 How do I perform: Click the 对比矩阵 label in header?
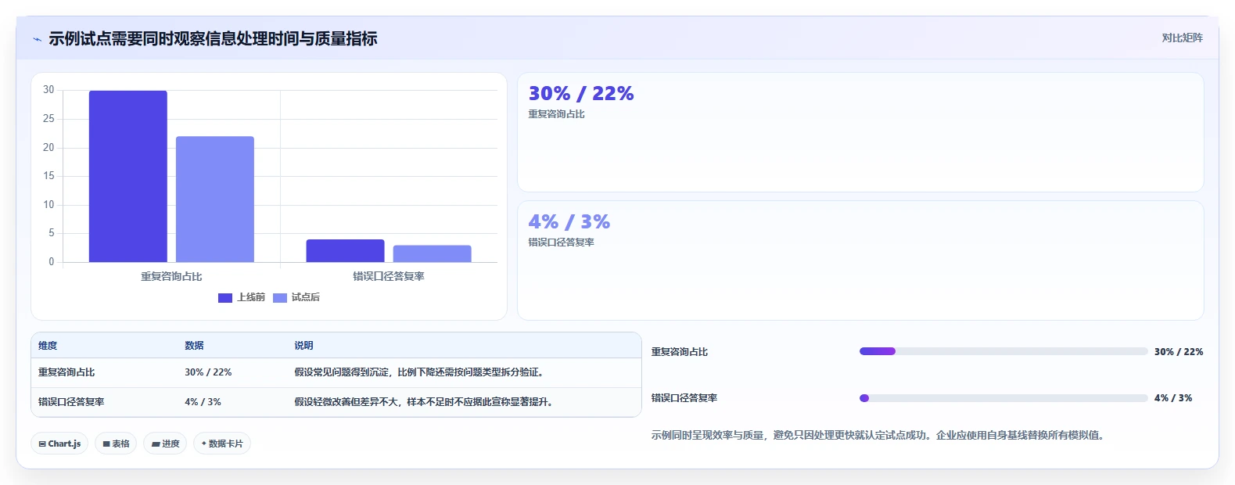[x=1182, y=38]
